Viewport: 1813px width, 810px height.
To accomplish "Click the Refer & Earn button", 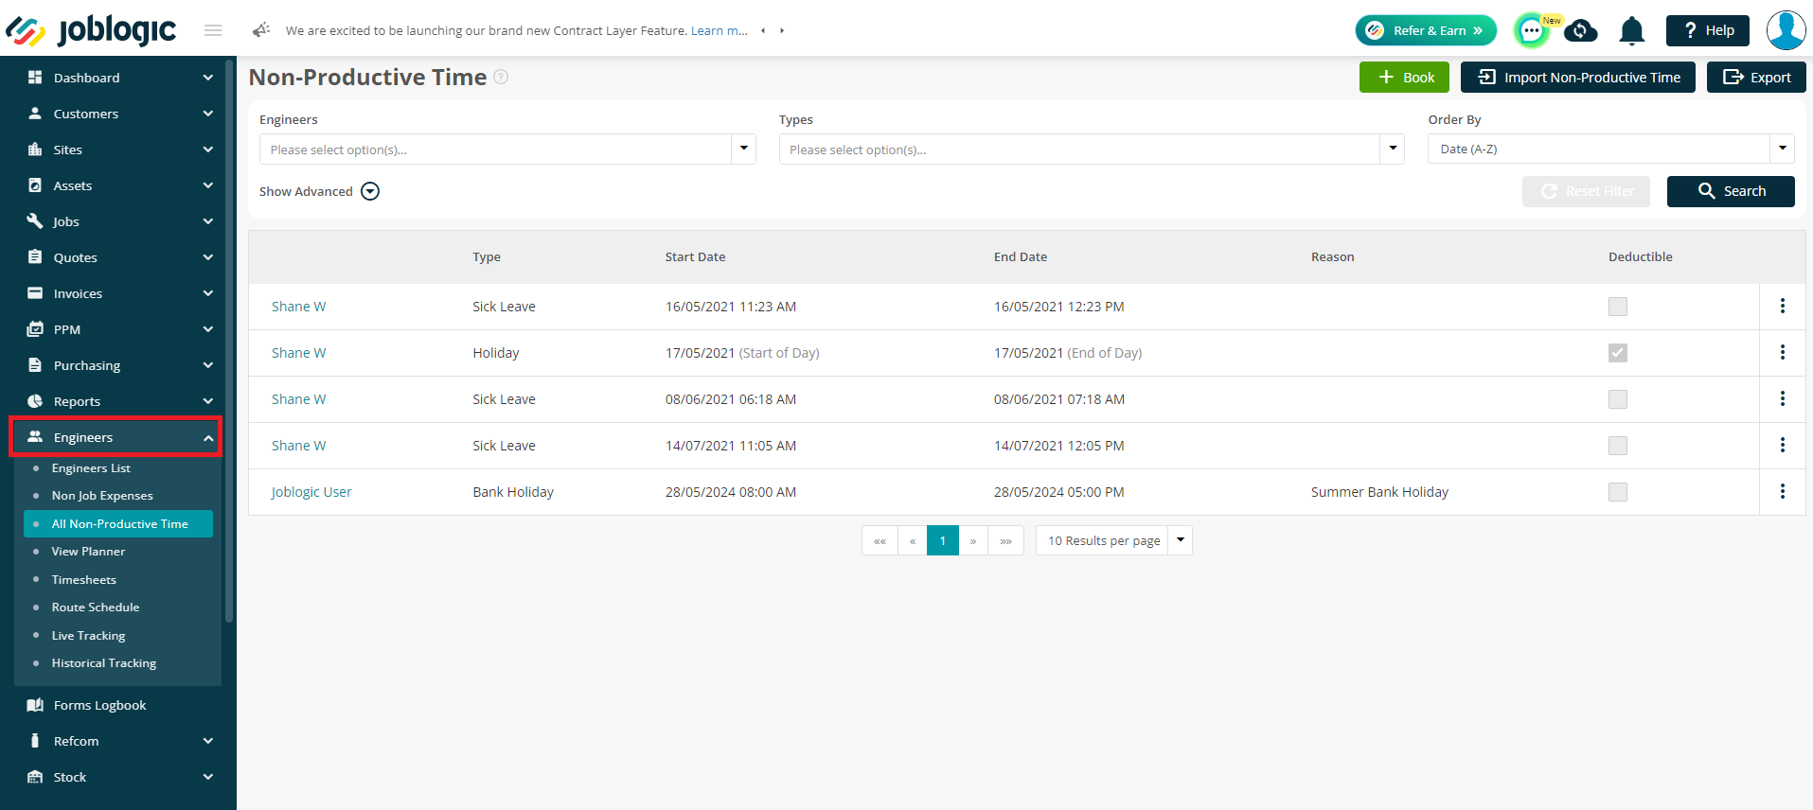I will [x=1426, y=30].
